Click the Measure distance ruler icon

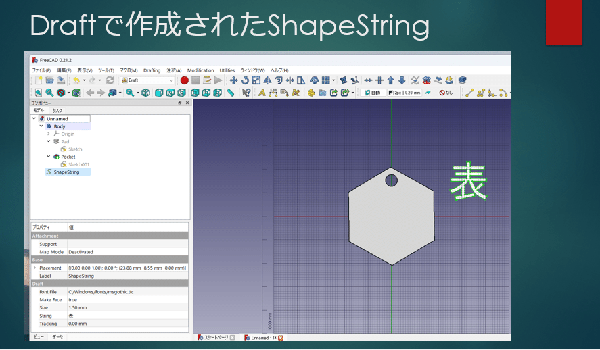pos(230,93)
